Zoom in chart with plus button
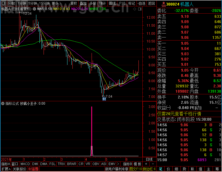Screen dimensions: 222x172 pos(146,164)
